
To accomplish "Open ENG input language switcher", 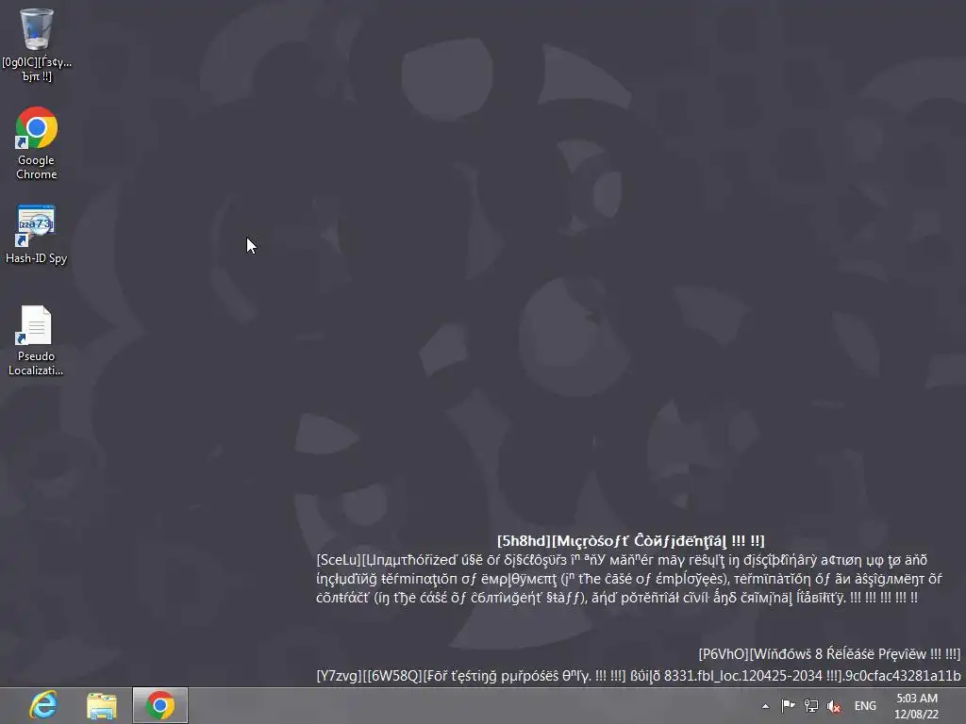I will pyautogui.click(x=865, y=706).
